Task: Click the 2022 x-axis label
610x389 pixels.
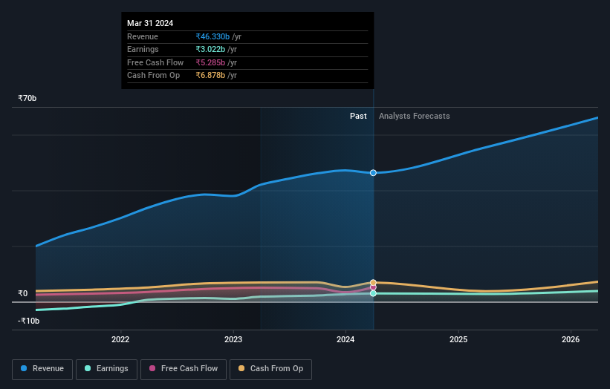Action: 120,339
